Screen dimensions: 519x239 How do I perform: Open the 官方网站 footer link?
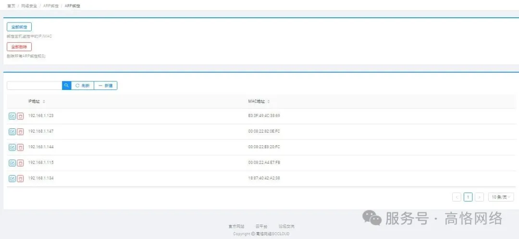[x=236, y=226]
